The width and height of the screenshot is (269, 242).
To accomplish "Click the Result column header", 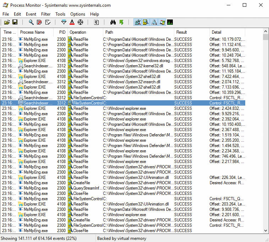I will tap(192, 32).
